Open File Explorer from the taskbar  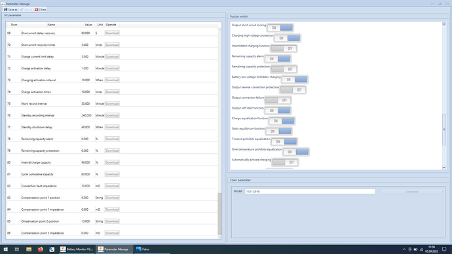(29, 249)
